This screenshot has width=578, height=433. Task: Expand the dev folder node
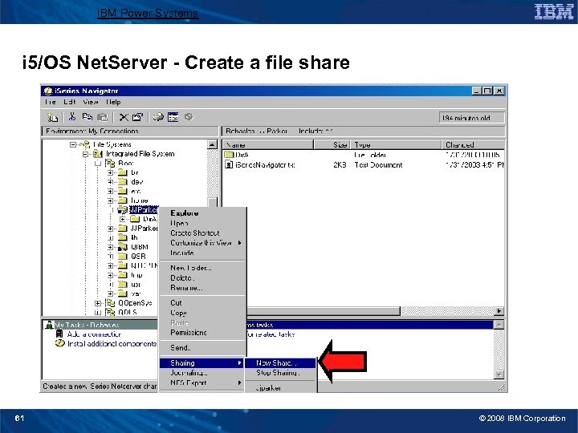110,182
